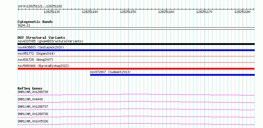This screenshot has width=263, height=128.
Task: Open transcript DNM1|NM_001288739 label
Action: click(33, 92)
